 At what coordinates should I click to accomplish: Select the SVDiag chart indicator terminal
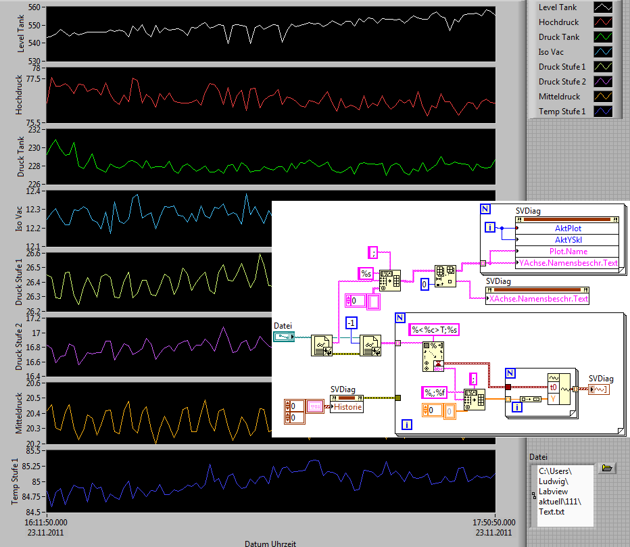coord(599,389)
